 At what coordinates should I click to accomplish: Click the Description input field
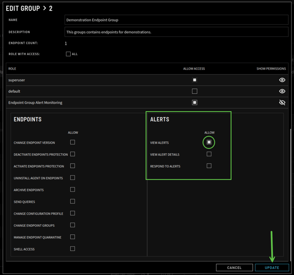tap(176, 32)
